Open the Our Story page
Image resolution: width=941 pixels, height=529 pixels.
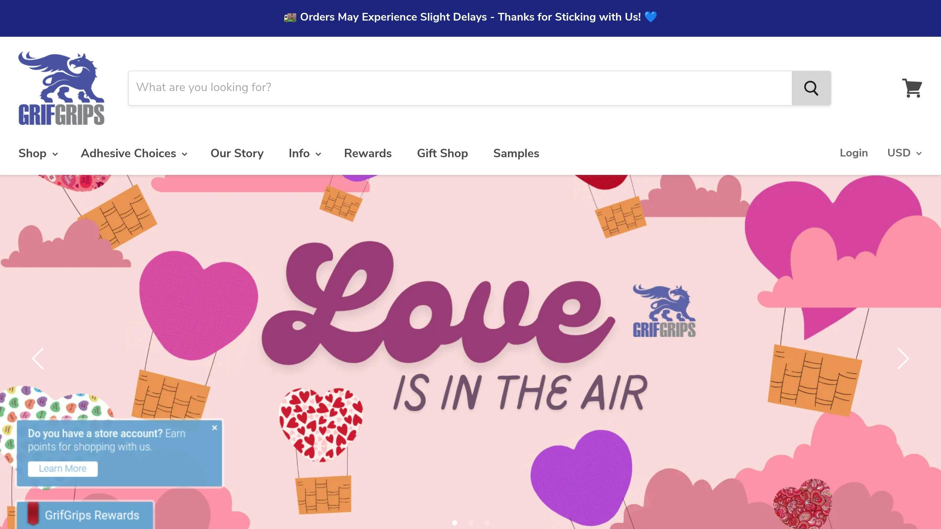click(x=237, y=153)
